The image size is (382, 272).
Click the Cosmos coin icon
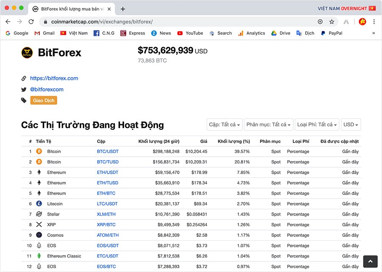(x=39, y=235)
